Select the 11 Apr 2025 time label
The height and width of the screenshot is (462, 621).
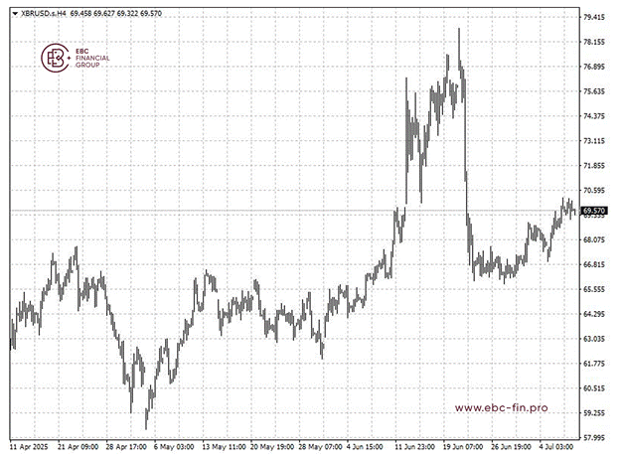coord(29,447)
